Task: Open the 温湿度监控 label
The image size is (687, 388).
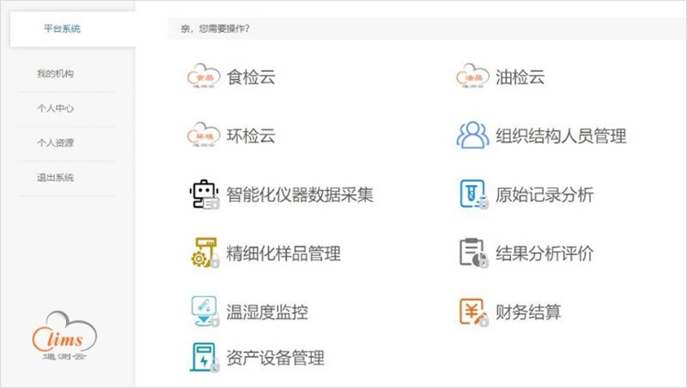Action: (267, 312)
